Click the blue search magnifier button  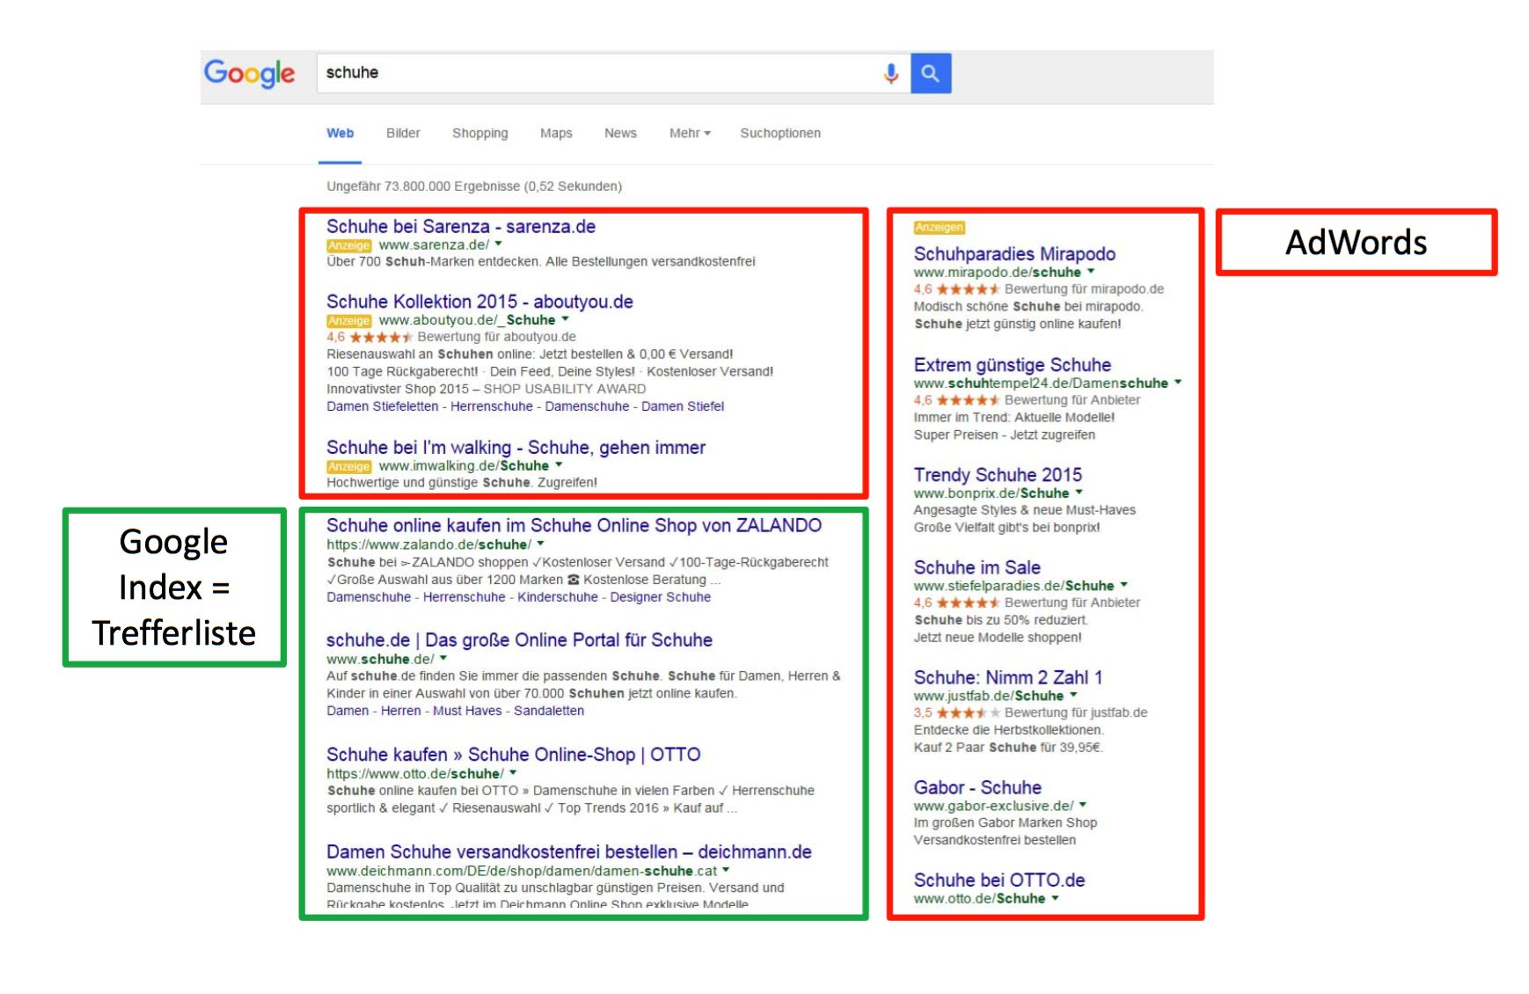pos(931,74)
